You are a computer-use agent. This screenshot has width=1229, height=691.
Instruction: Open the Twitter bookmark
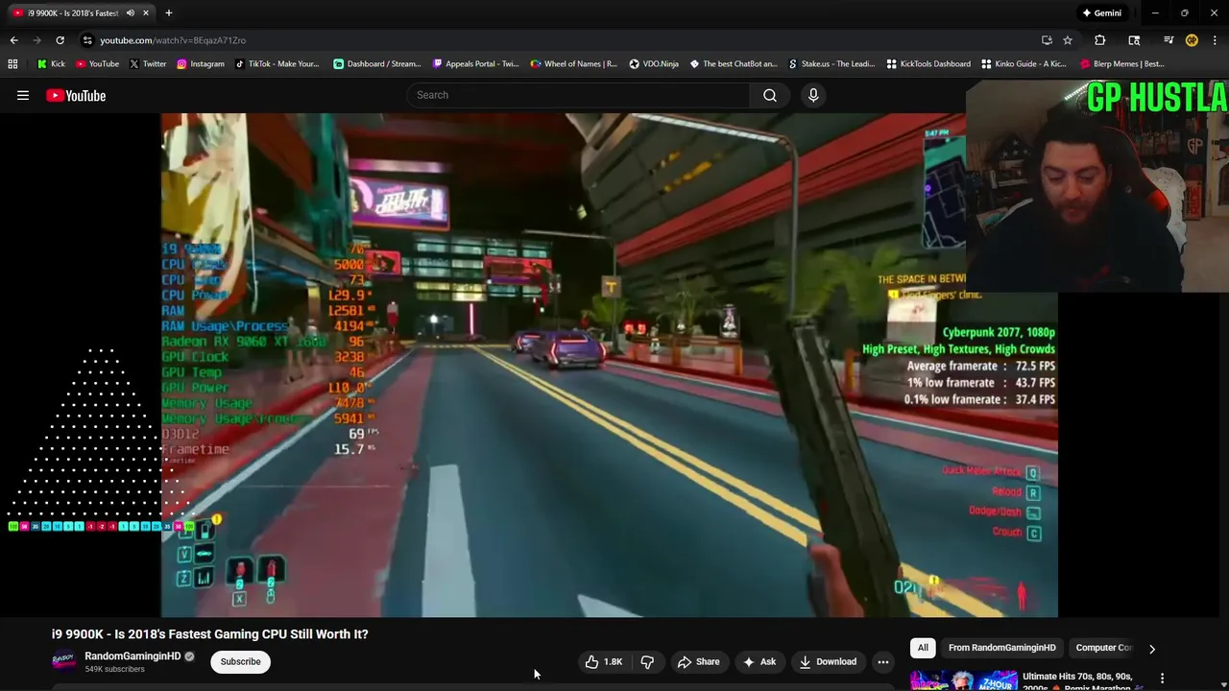click(x=147, y=64)
